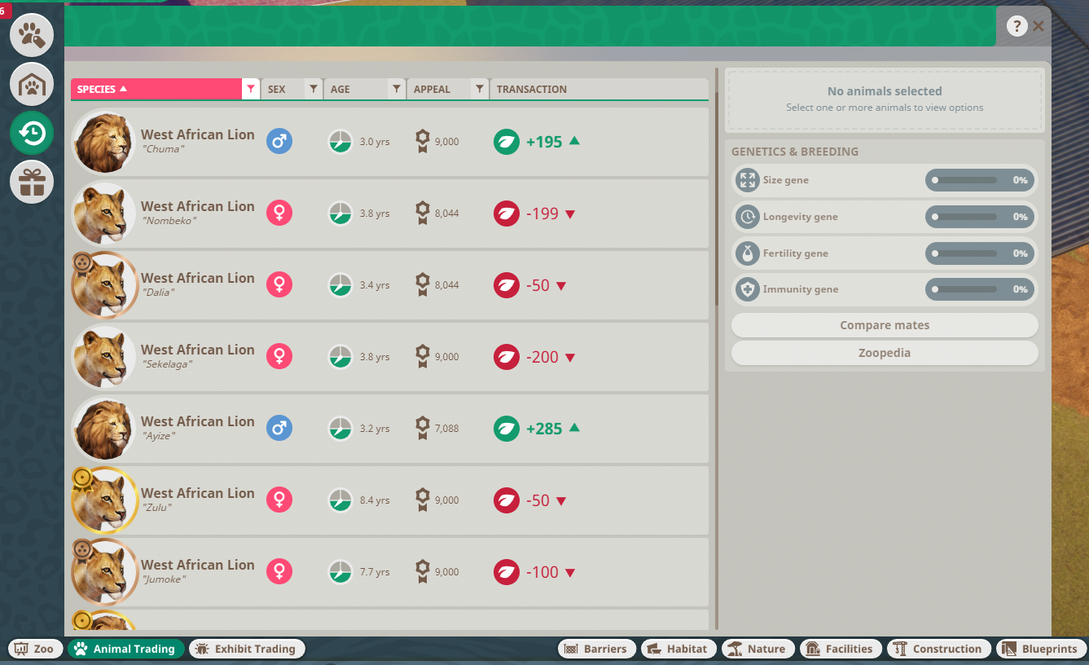Click the Fertility gene icon

coord(747,253)
